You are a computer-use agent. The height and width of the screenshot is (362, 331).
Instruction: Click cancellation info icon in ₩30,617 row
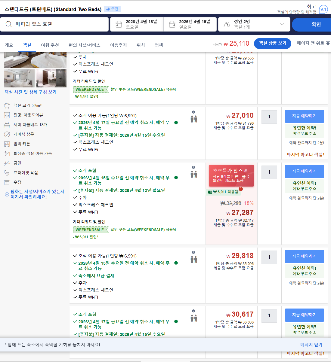tap(176, 321)
